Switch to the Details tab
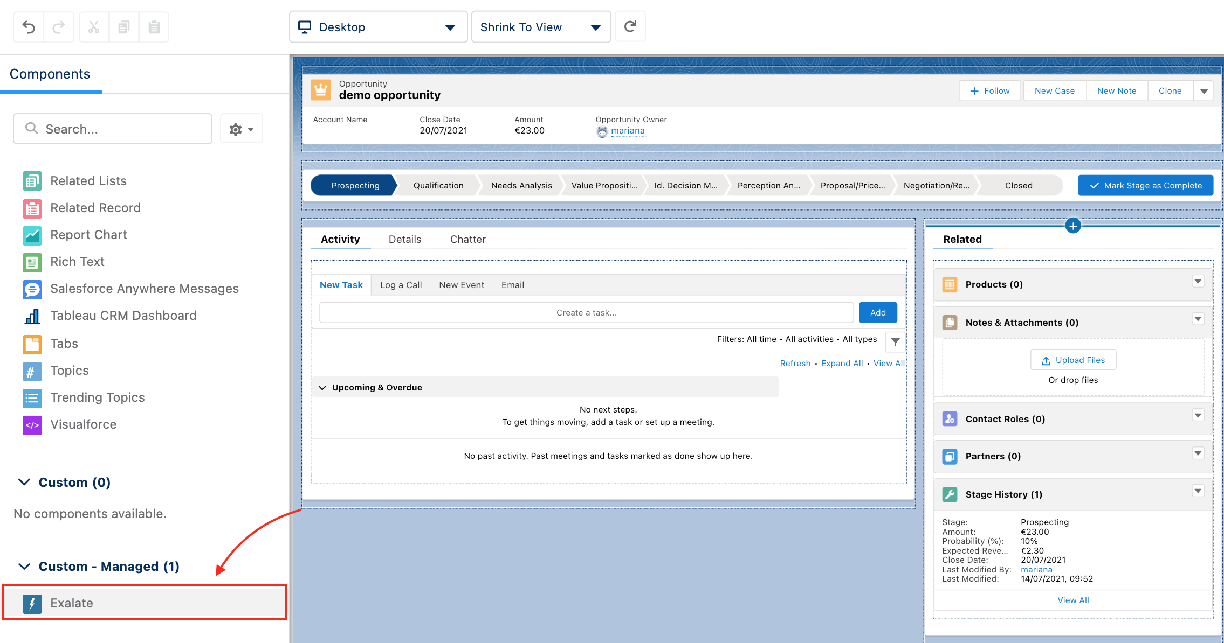1224x643 pixels. [404, 240]
